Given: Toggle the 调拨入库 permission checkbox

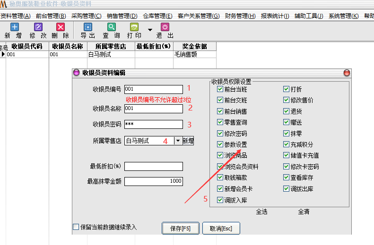Looking at the screenshot, I should 220,200.
